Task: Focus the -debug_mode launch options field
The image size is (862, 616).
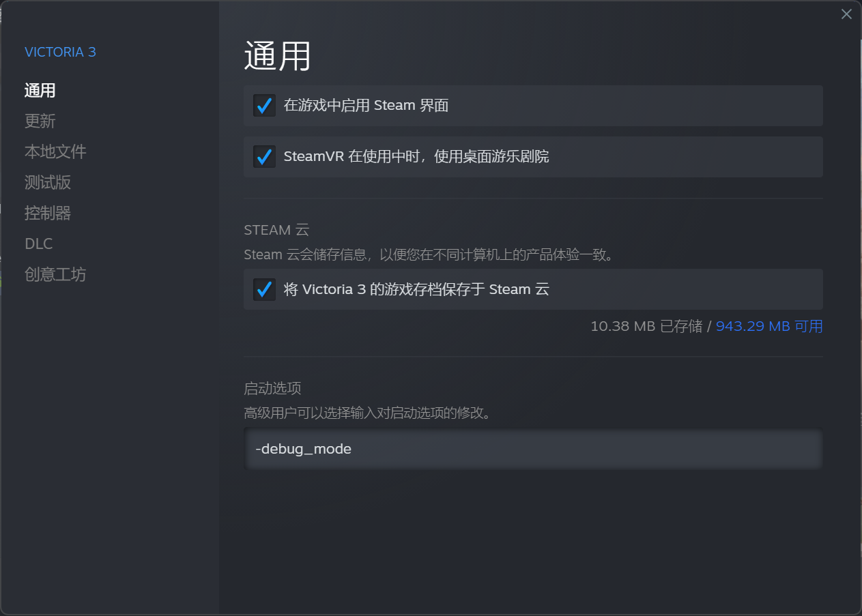Action: [x=533, y=449]
